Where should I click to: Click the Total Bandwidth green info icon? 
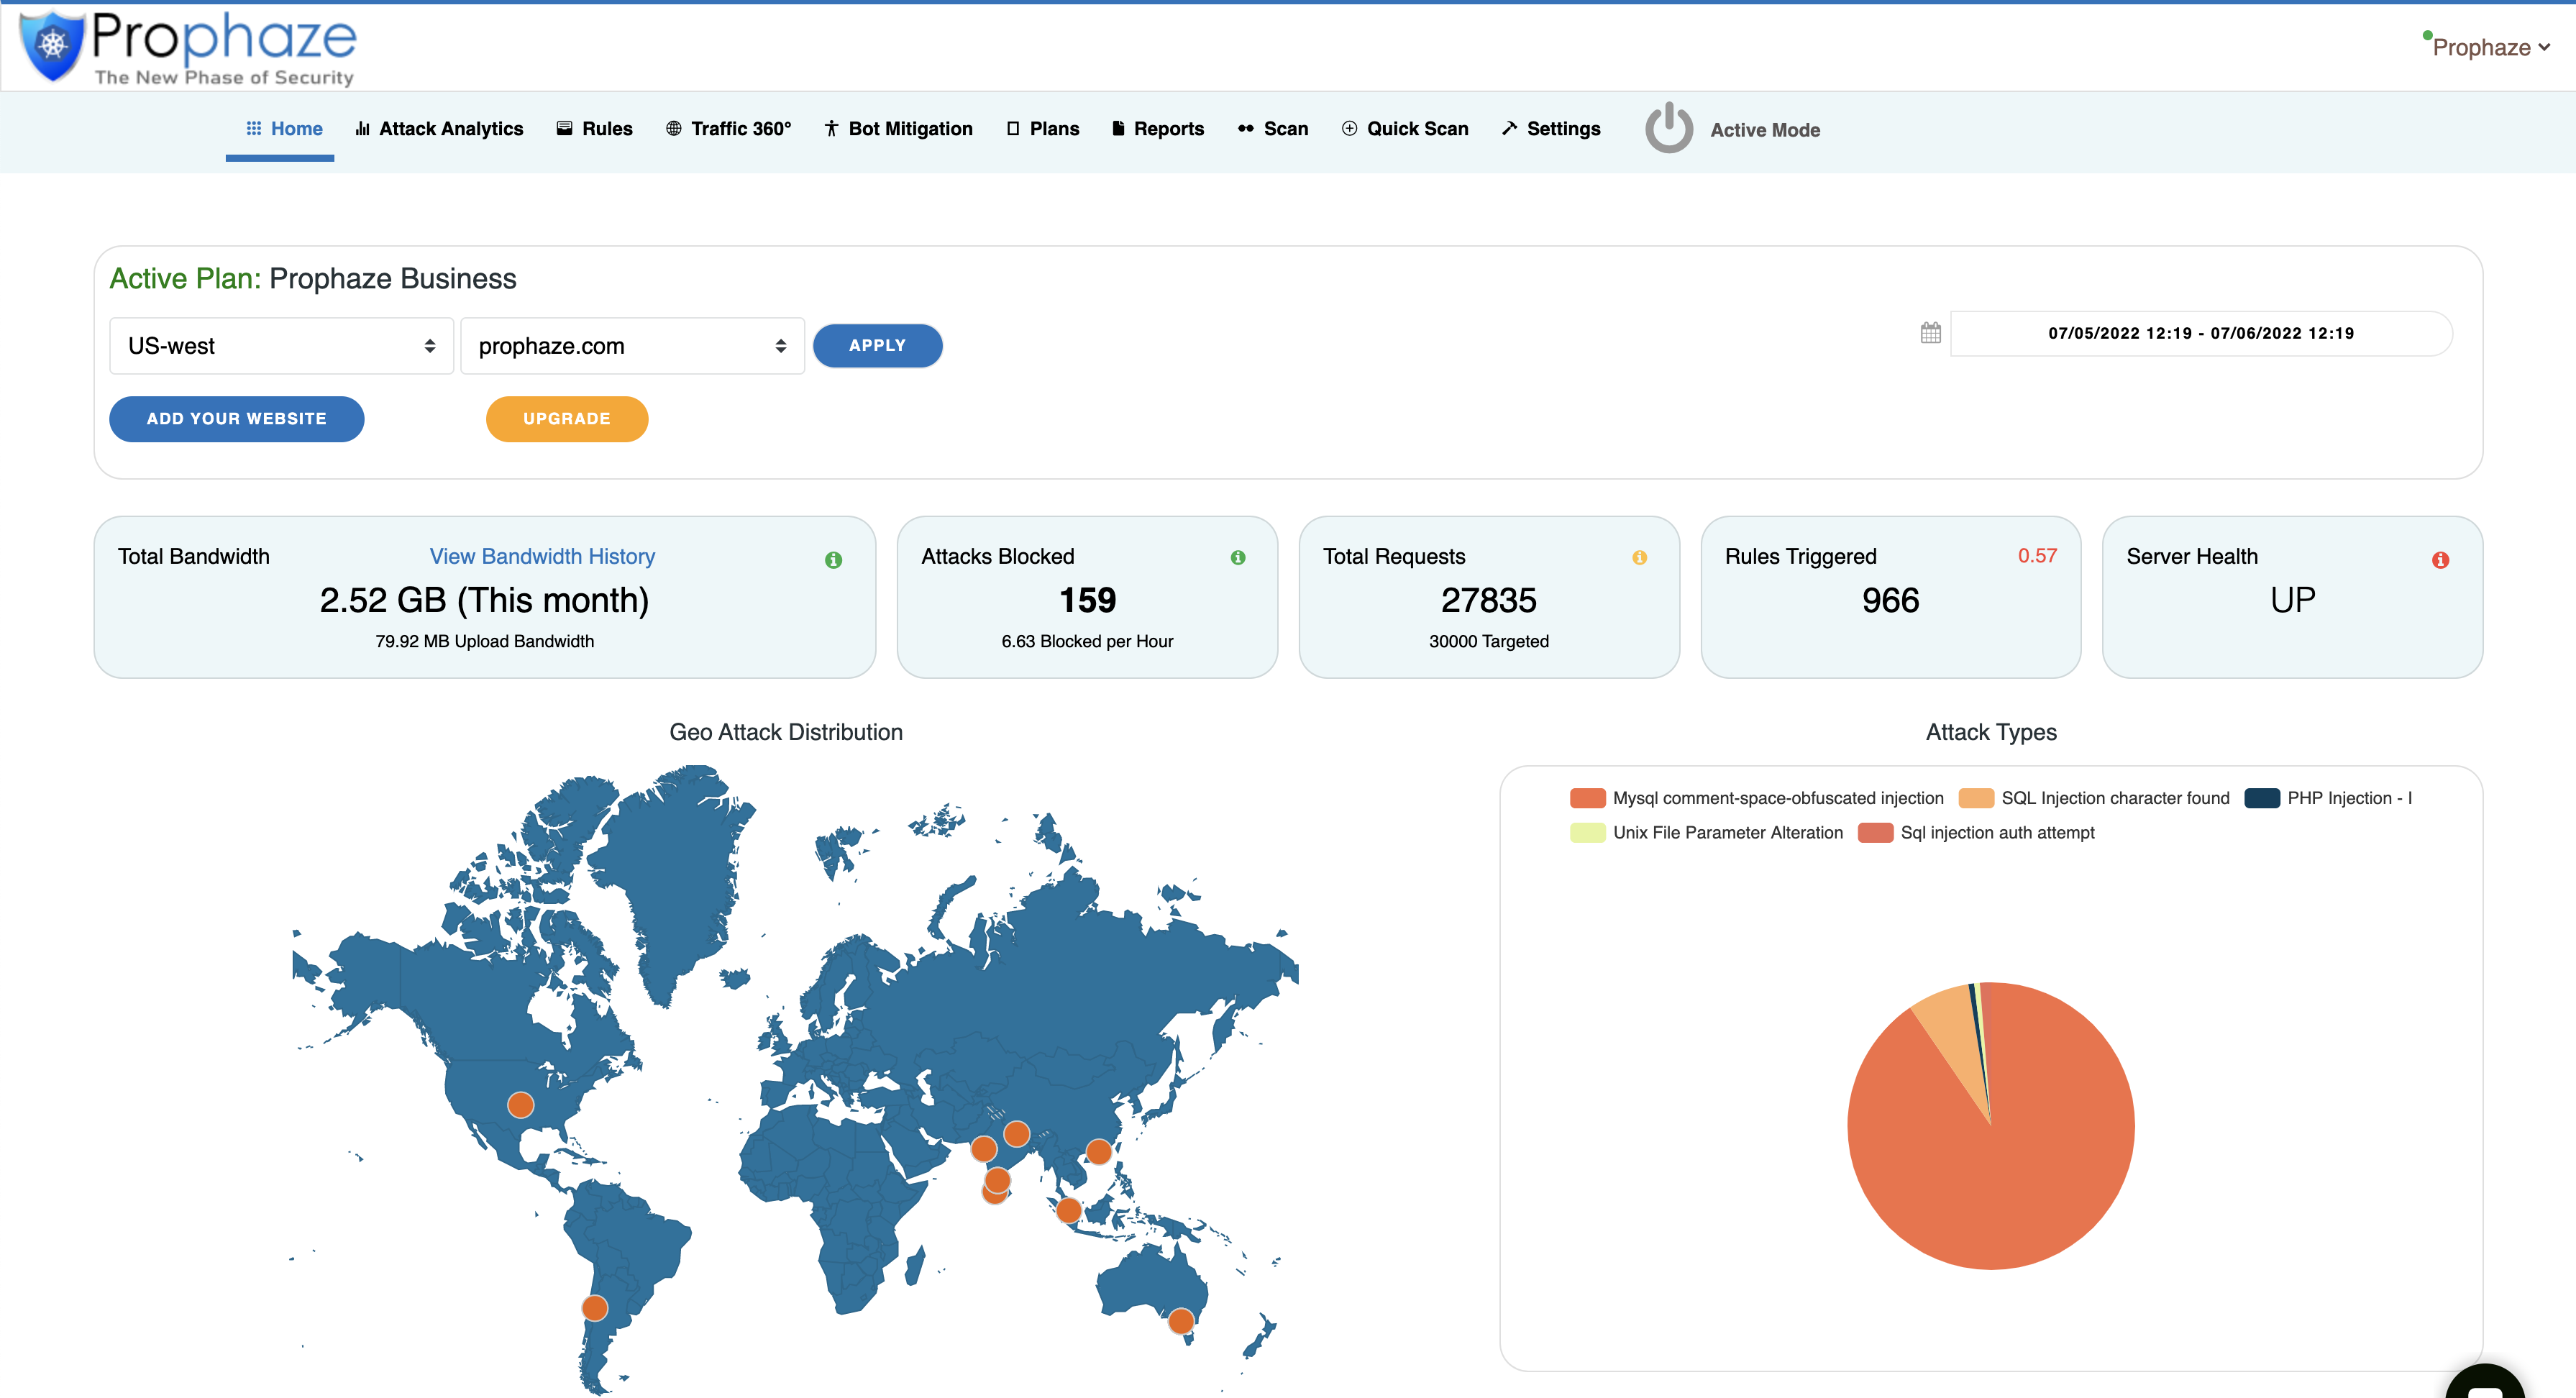point(833,560)
